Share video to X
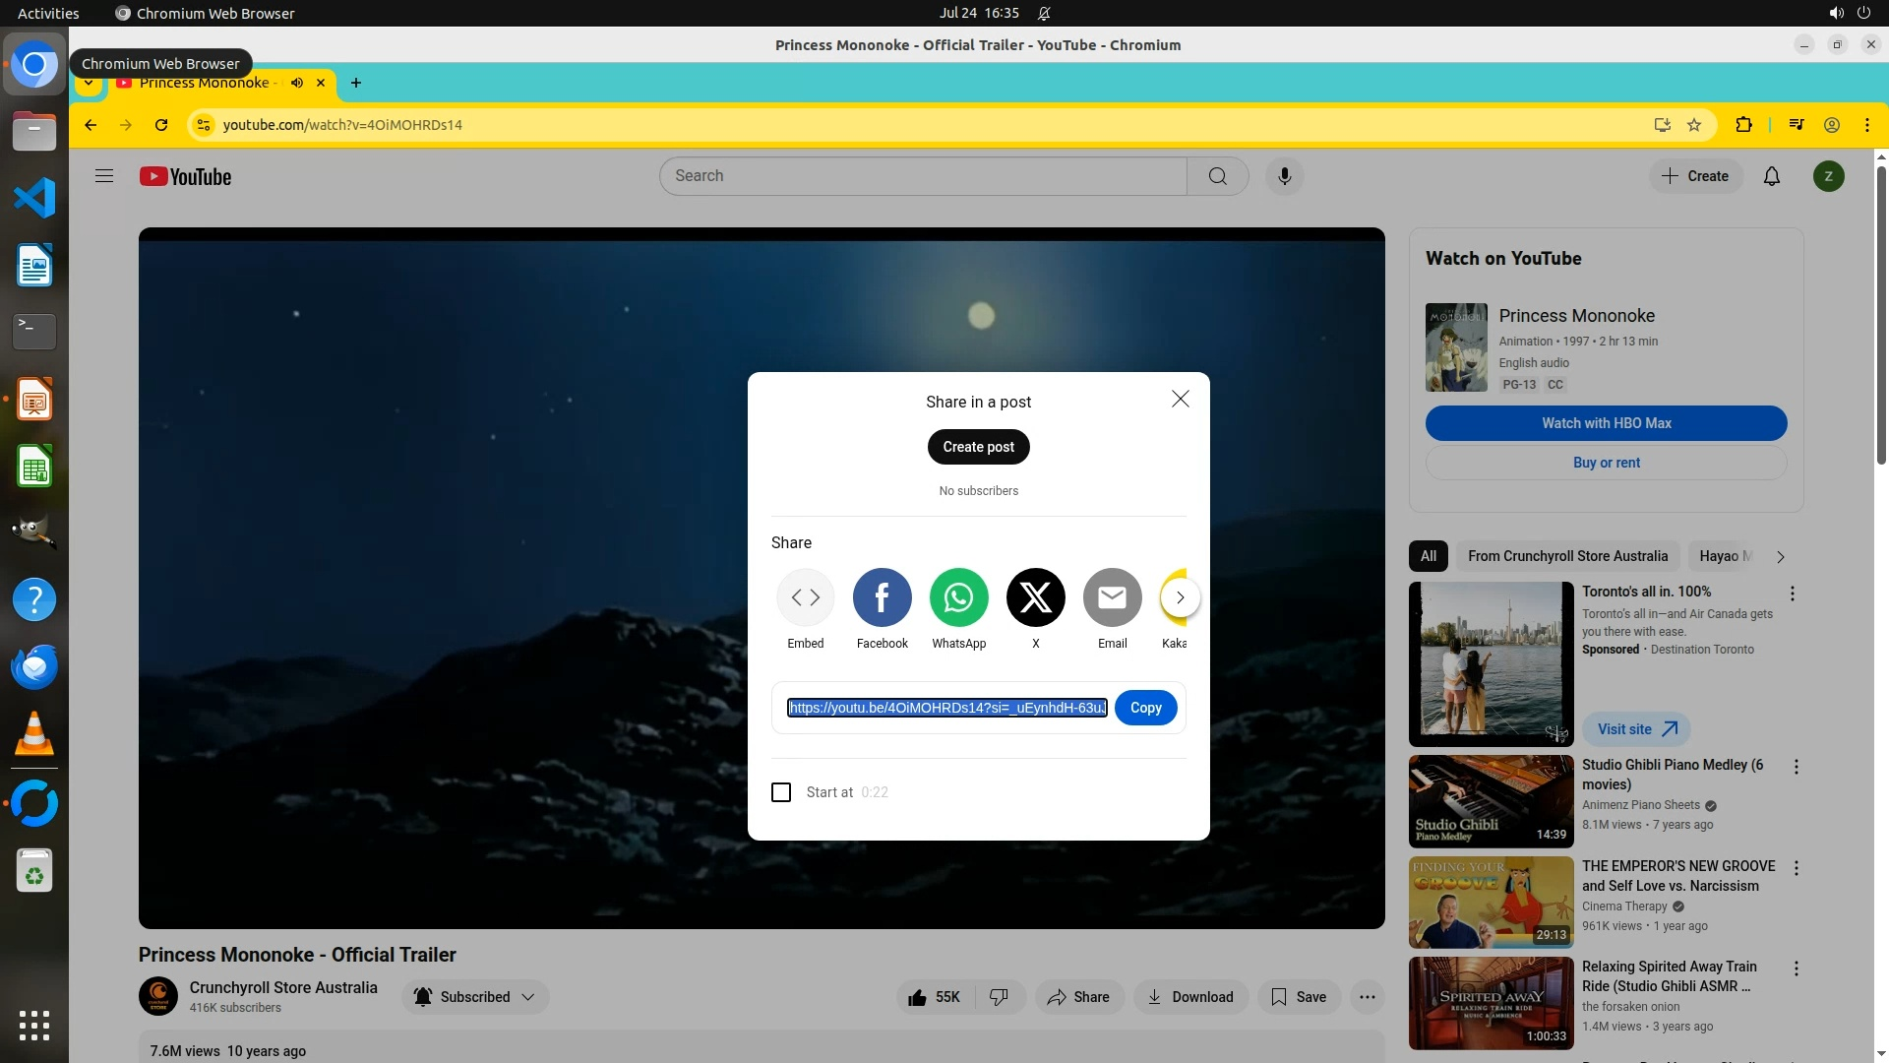Screen dimensions: 1889x1063 click(x=1035, y=597)
